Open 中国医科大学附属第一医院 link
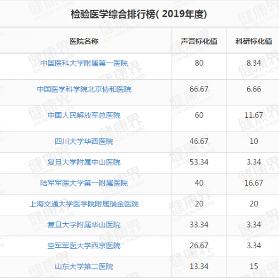279x279 pixels. 84,63
